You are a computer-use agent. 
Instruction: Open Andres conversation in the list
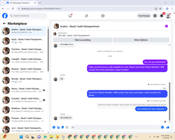pyautogui.click(x=23, y=31)
